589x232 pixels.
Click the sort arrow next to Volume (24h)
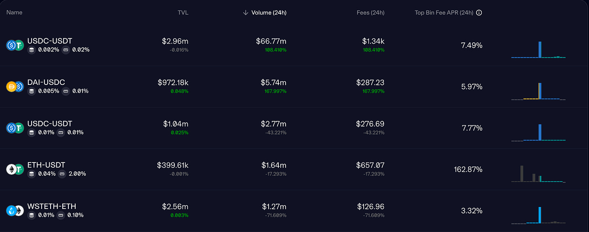pos(245,13)
